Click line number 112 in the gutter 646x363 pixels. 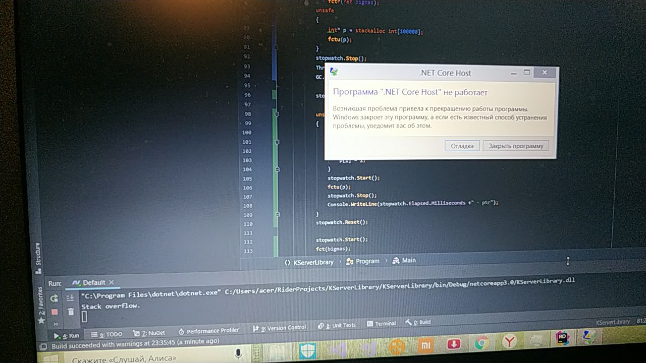pos(247,242)
